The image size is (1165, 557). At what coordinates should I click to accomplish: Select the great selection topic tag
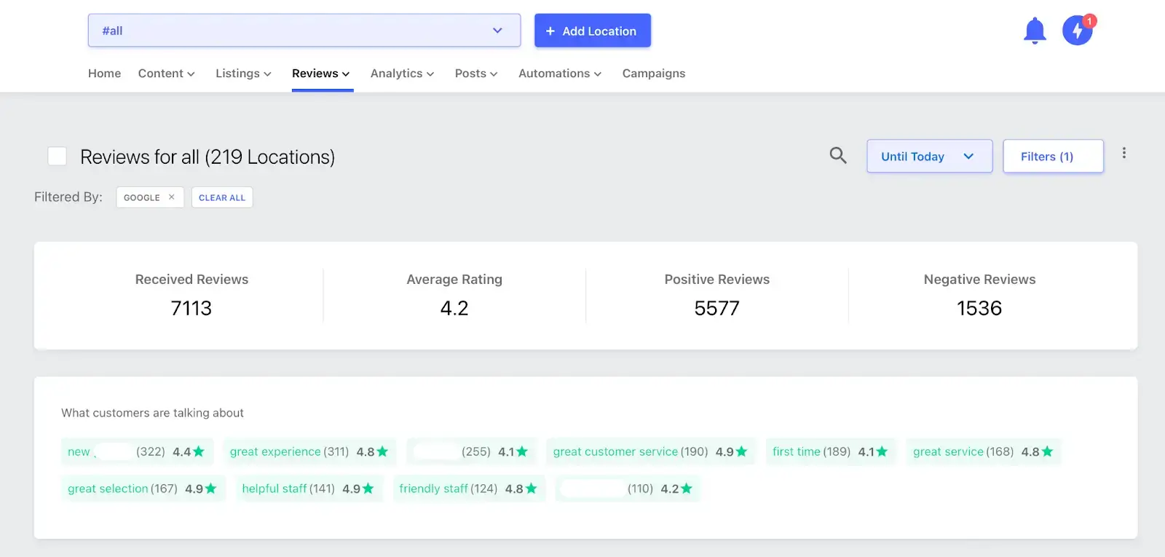pyautogui.click(x=143, y=489)
